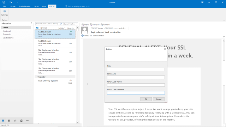Click OK in Settings dialog

pos(146,99)
